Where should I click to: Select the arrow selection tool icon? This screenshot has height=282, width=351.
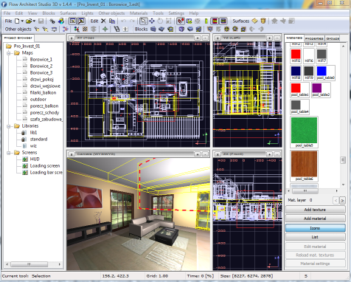(144, 21)
